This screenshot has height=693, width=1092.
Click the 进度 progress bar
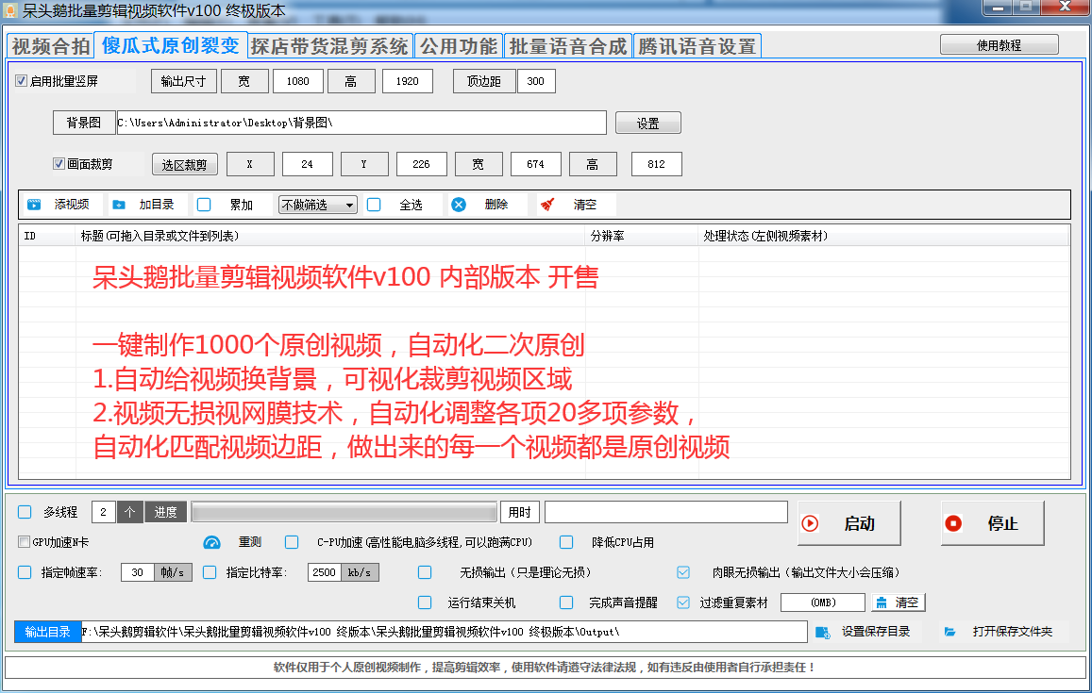click(x=344, y=512)
